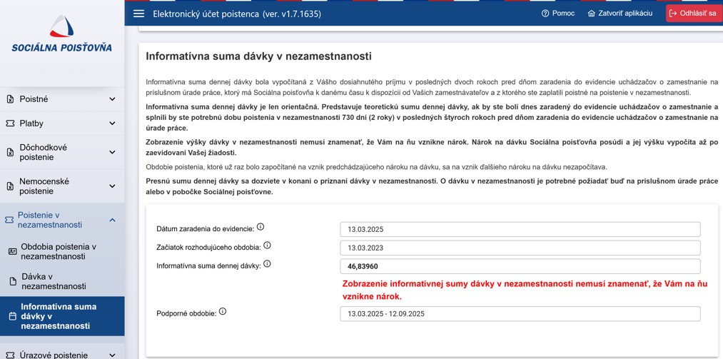Open Poistné menu item
This screenshot has height=359, width=723.
tap(62, 99)
